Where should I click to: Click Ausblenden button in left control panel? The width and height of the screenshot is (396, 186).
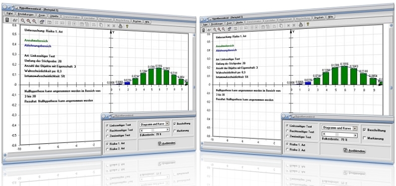point(167,143)
